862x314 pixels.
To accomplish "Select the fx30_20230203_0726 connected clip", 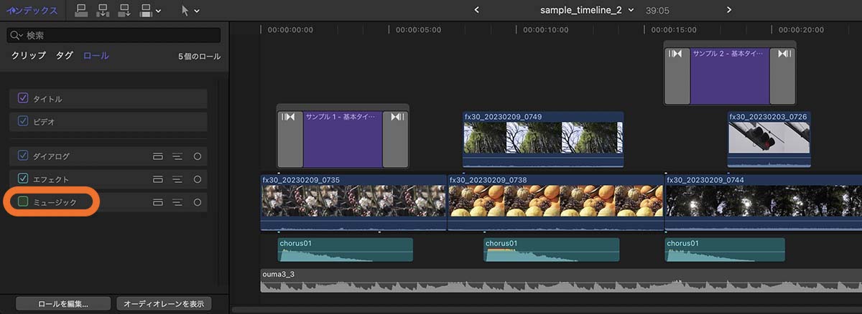I will pyautogui.click(x=769, y=139).
